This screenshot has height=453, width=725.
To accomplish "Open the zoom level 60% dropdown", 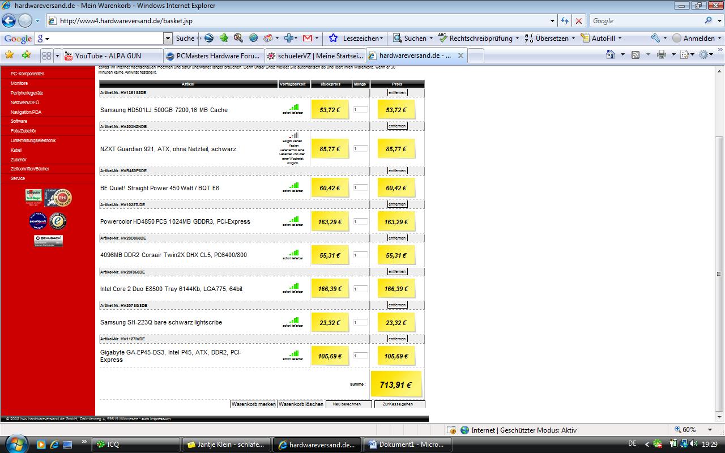I will [x=709, y=430].
